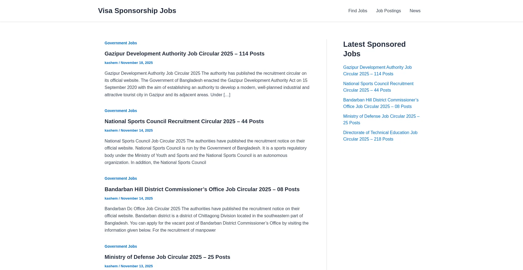
Task: Open kashem author link dated November 13, 2025
Action: point(111,266)
